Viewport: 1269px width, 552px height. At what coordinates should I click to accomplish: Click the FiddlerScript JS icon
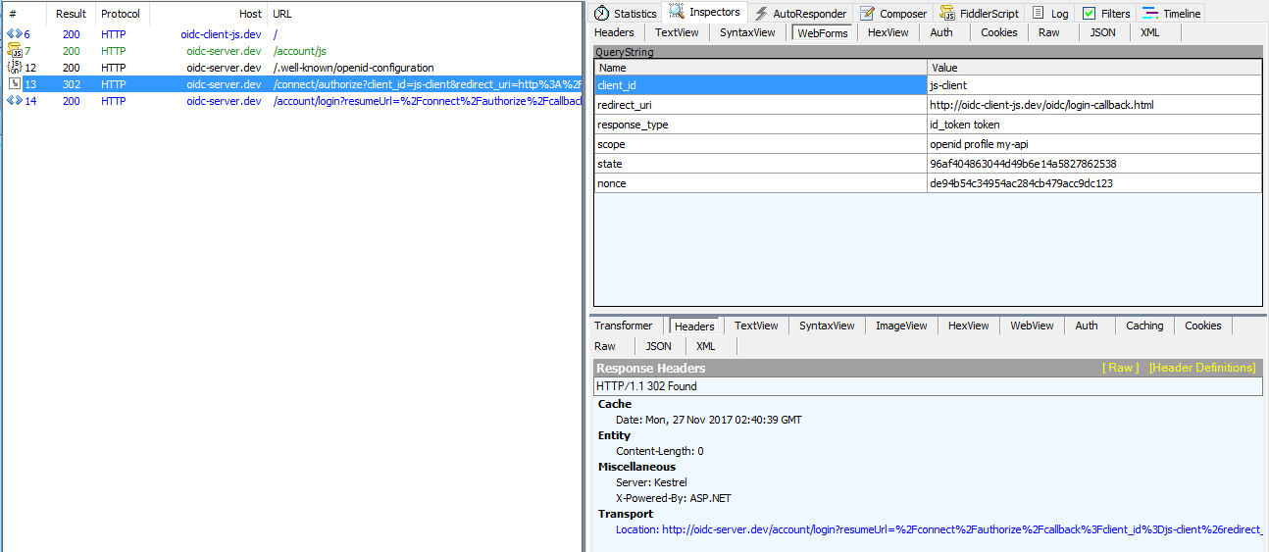(947, 13)
